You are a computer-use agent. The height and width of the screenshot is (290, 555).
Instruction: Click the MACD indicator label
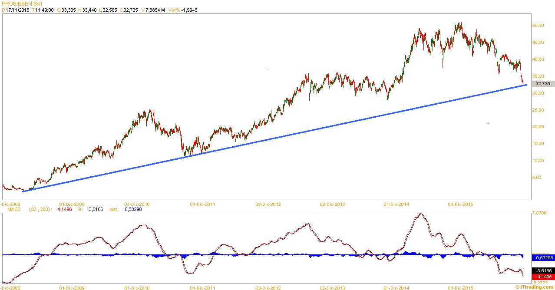click(x=10, y=209)
